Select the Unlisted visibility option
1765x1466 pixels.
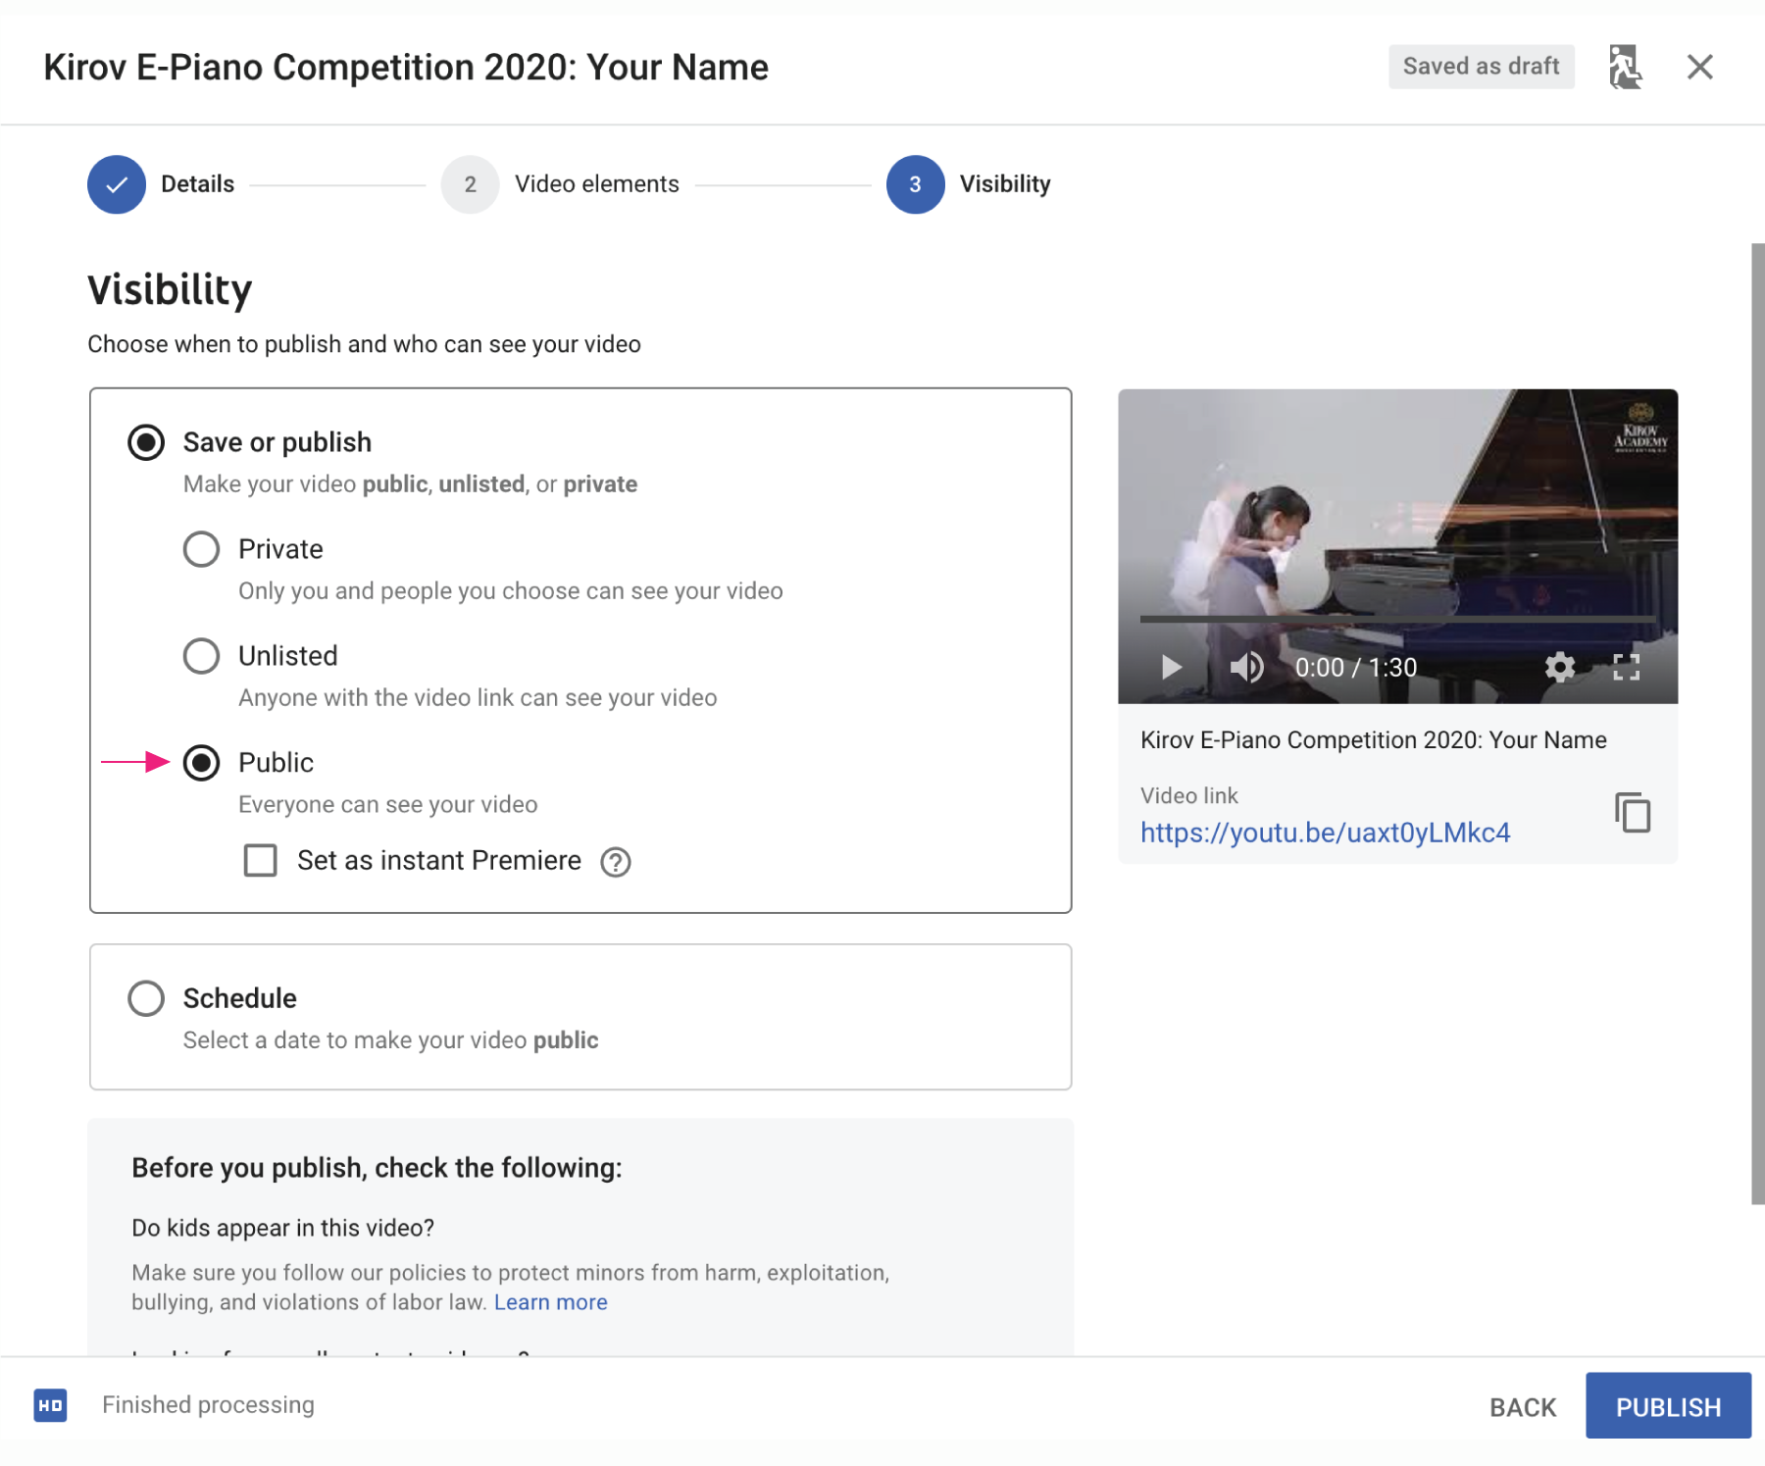(x=202, y=656)
